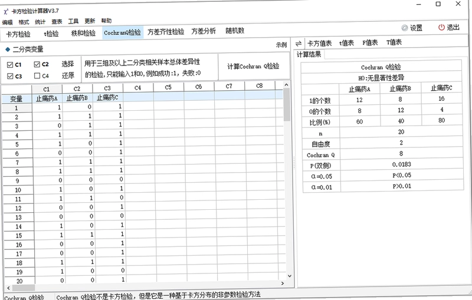This screenshot has width=472, height=300.
Task: Open the F值表 tab
Action: point(370,42)
